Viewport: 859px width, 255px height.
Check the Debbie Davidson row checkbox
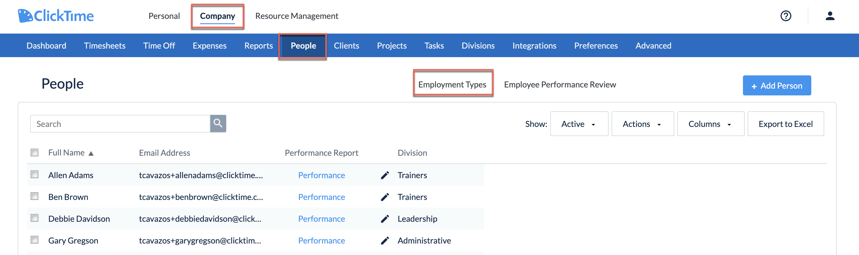(34, 218)
